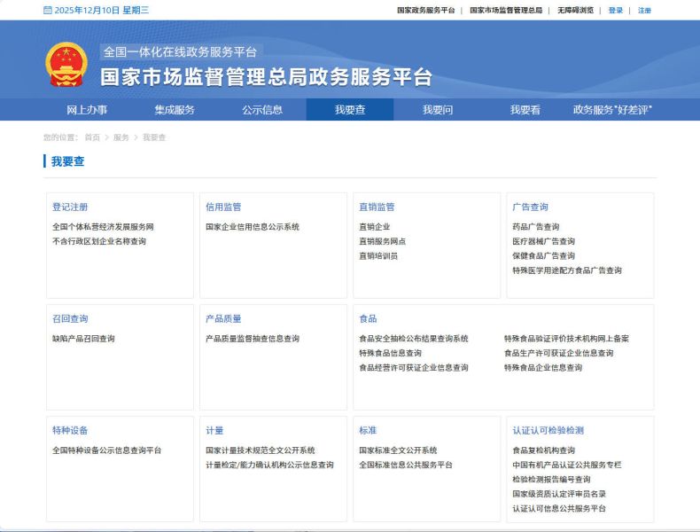Go to 国家市场监督管理总局 top link
The width and height of the screenshot is (700, 532).
click(506, 11)
